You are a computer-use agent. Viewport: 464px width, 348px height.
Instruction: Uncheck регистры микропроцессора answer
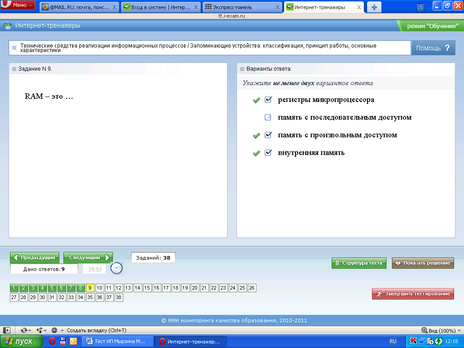(x=268, y=100)
